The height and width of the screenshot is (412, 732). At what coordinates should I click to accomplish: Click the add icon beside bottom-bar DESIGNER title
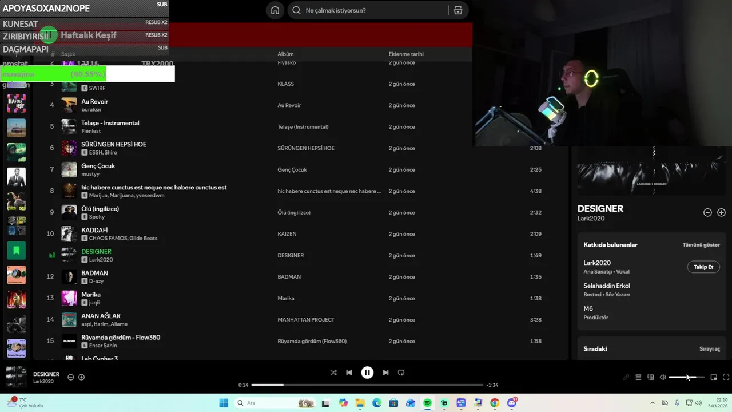tap(81, 377)
